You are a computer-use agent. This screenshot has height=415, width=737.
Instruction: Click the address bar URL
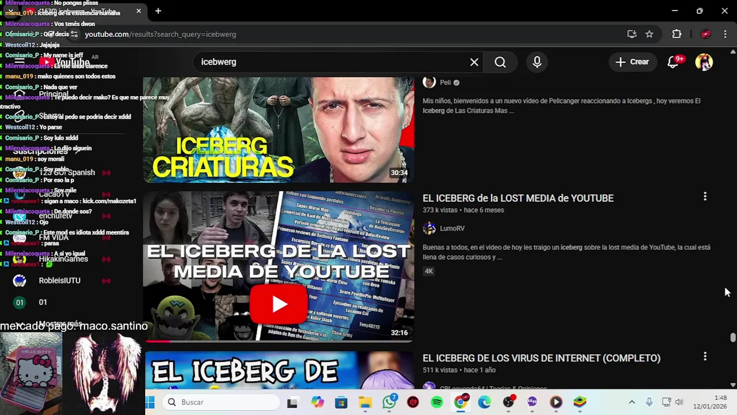tap(160, 34)
